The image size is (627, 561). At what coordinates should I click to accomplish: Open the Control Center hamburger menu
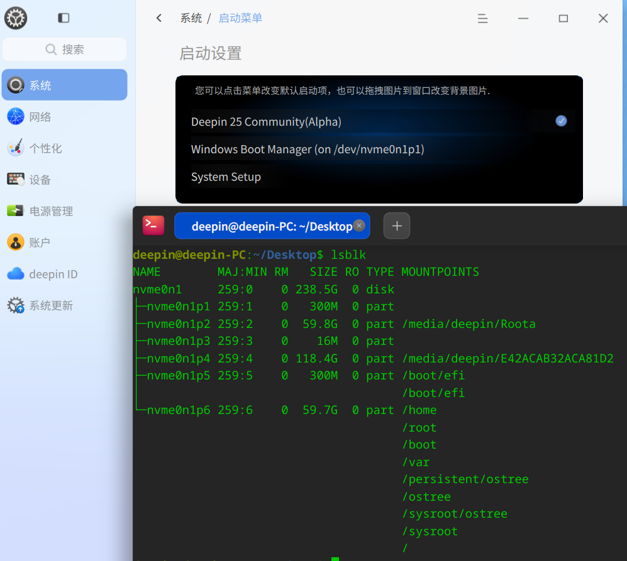[x=482, y=18]
